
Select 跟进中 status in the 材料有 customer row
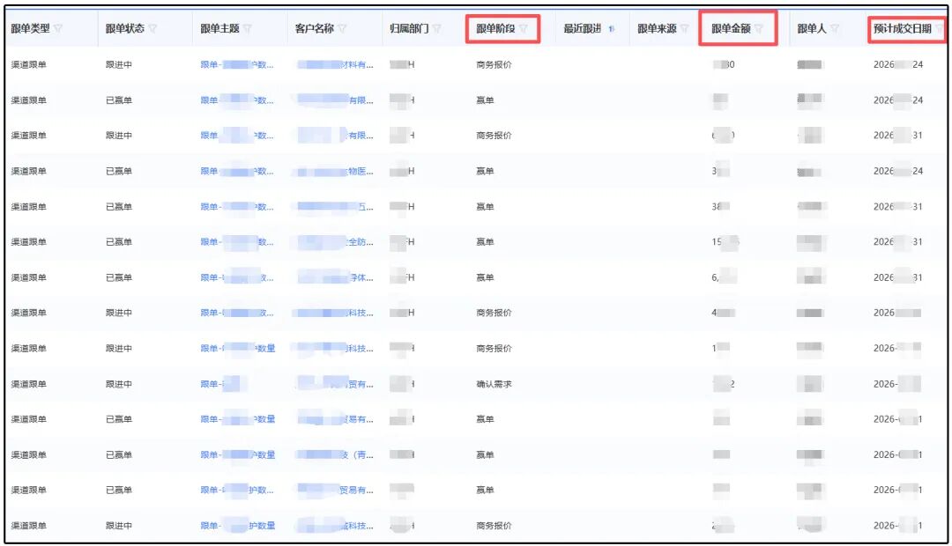[119, 64]
